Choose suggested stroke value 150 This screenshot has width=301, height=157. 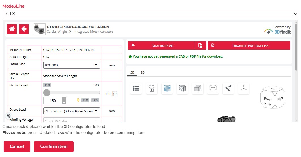pos(85,100)
